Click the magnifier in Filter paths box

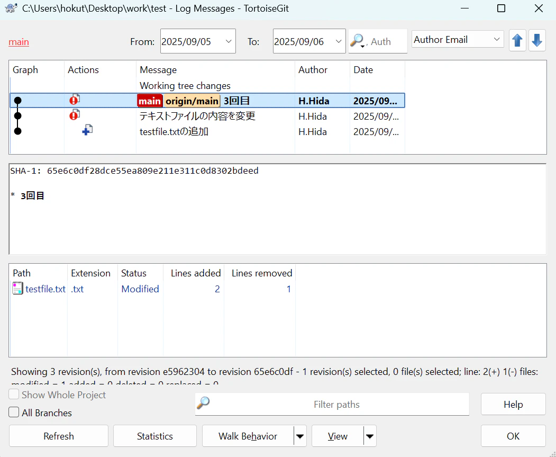(x=204, y=402)
